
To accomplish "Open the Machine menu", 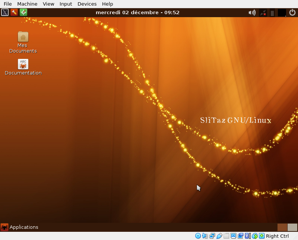I will (27, 4).
